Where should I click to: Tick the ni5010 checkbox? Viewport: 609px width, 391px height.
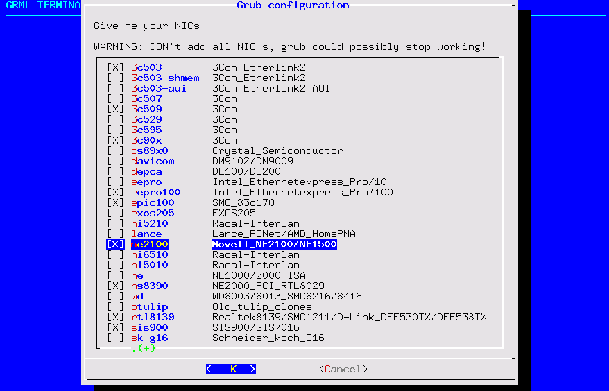115,266
